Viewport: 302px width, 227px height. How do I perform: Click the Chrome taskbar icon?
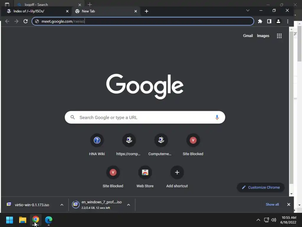coord(36,220)
